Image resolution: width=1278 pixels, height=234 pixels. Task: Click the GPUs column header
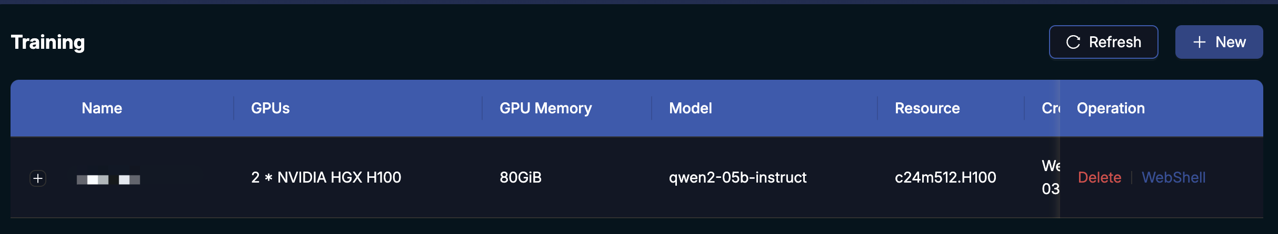coord(270,108)
